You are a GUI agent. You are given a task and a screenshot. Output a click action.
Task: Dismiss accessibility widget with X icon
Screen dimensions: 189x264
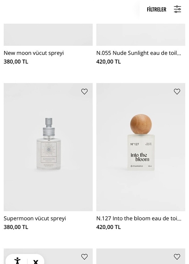[36, 261]
